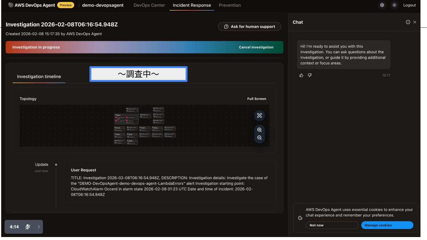
Task: Switch to DevOps Center tab
Action: coord(149,5)
